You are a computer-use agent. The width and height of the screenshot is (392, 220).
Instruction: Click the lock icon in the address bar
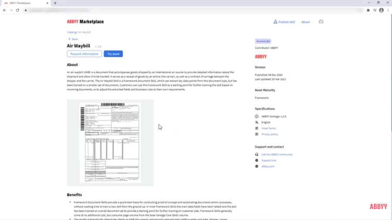click(26, 10)
